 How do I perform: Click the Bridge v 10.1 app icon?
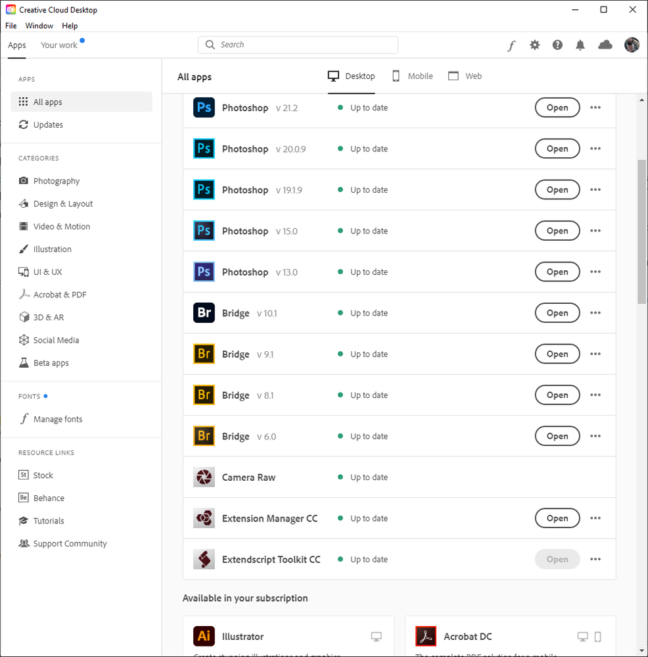(x=204, y=313)
